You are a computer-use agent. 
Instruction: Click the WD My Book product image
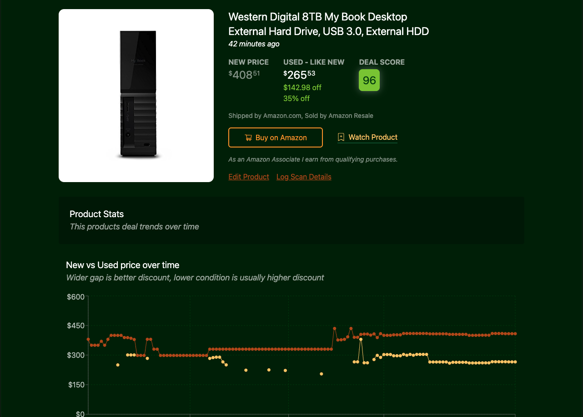(136, 96)
